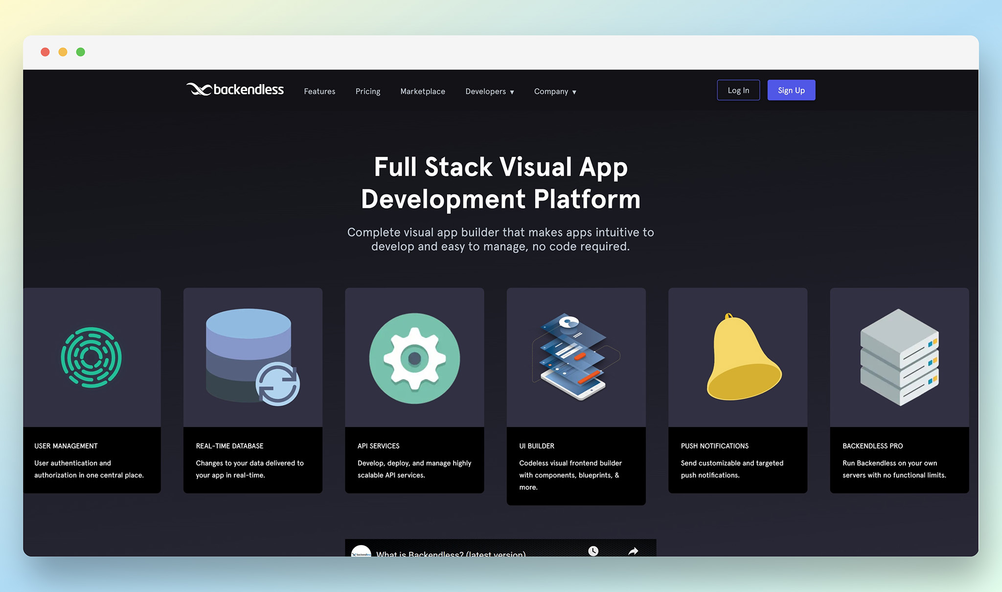Click the Sign Up button
This screenshot has height=592, width=1002.
791,90
